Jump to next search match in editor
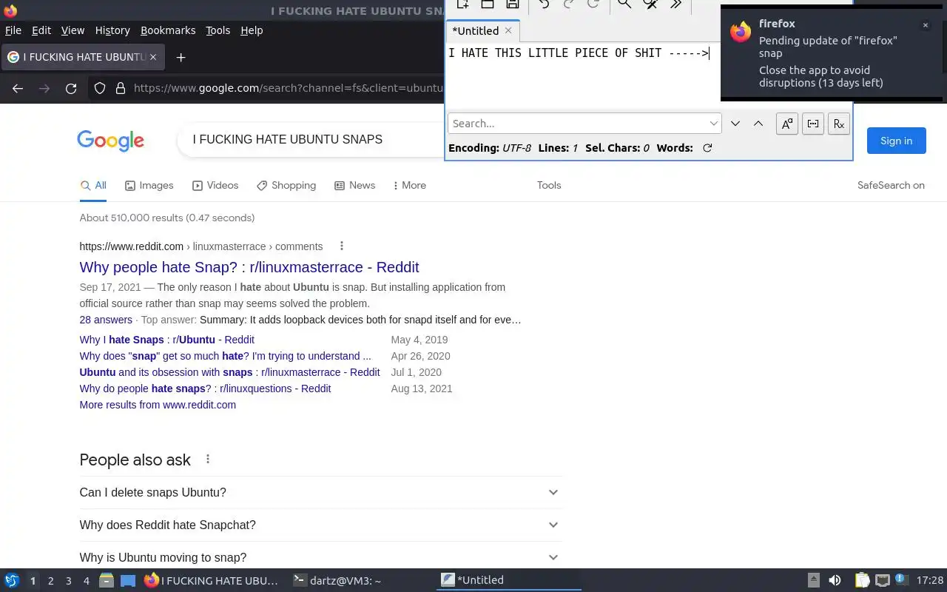The image size is (947, 592). [735, 124]
